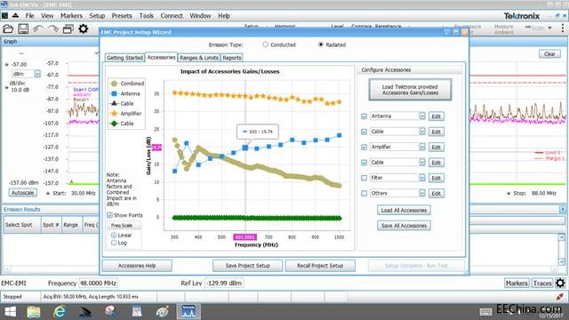Select Linear frequency scale
This screenshot has height=320, width=569.
click(114, 235)
